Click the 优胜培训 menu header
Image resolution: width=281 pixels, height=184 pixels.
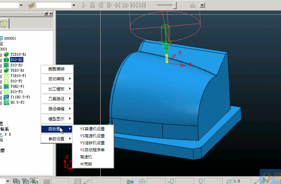pos(56,69)
